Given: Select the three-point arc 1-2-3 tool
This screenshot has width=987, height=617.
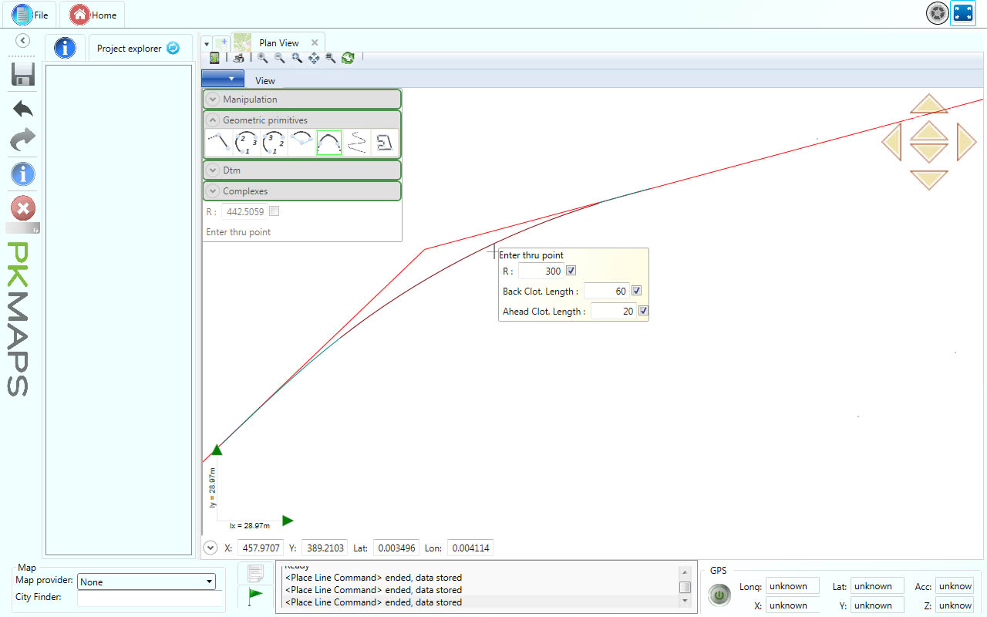Looking at the screenshot, I should (x=246, y=143).
